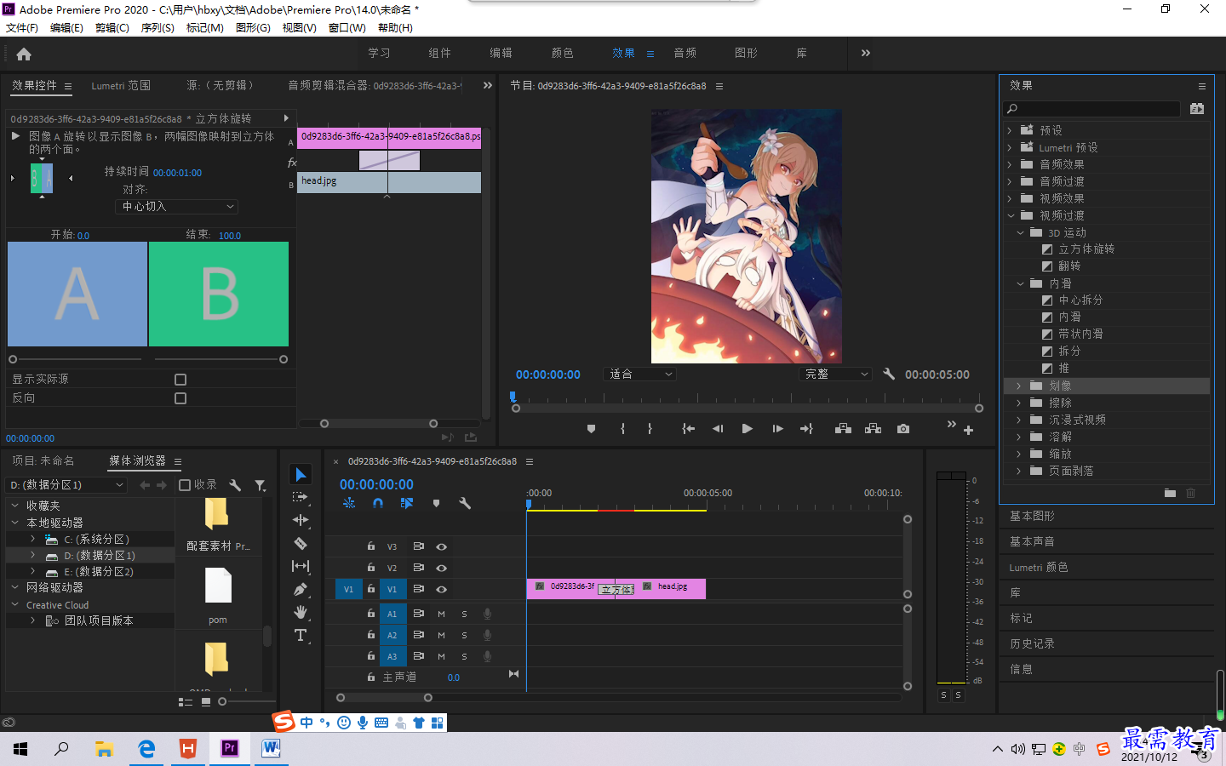Select the Razor tool
The image size is (1226, 766).
coord(301,543)
